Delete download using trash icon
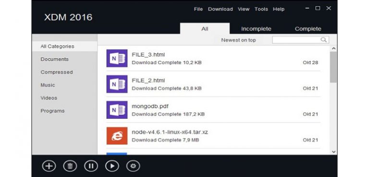Image resolution: width=369 pixels, height=177 pixels. (x=70, y=166)
